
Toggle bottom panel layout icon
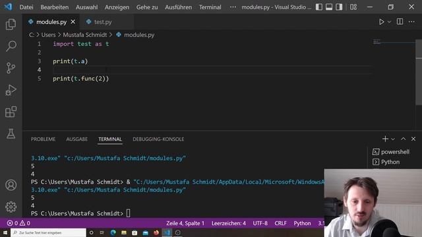point(329,7)
